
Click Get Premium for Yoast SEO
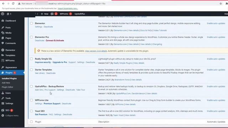[41, 114]
